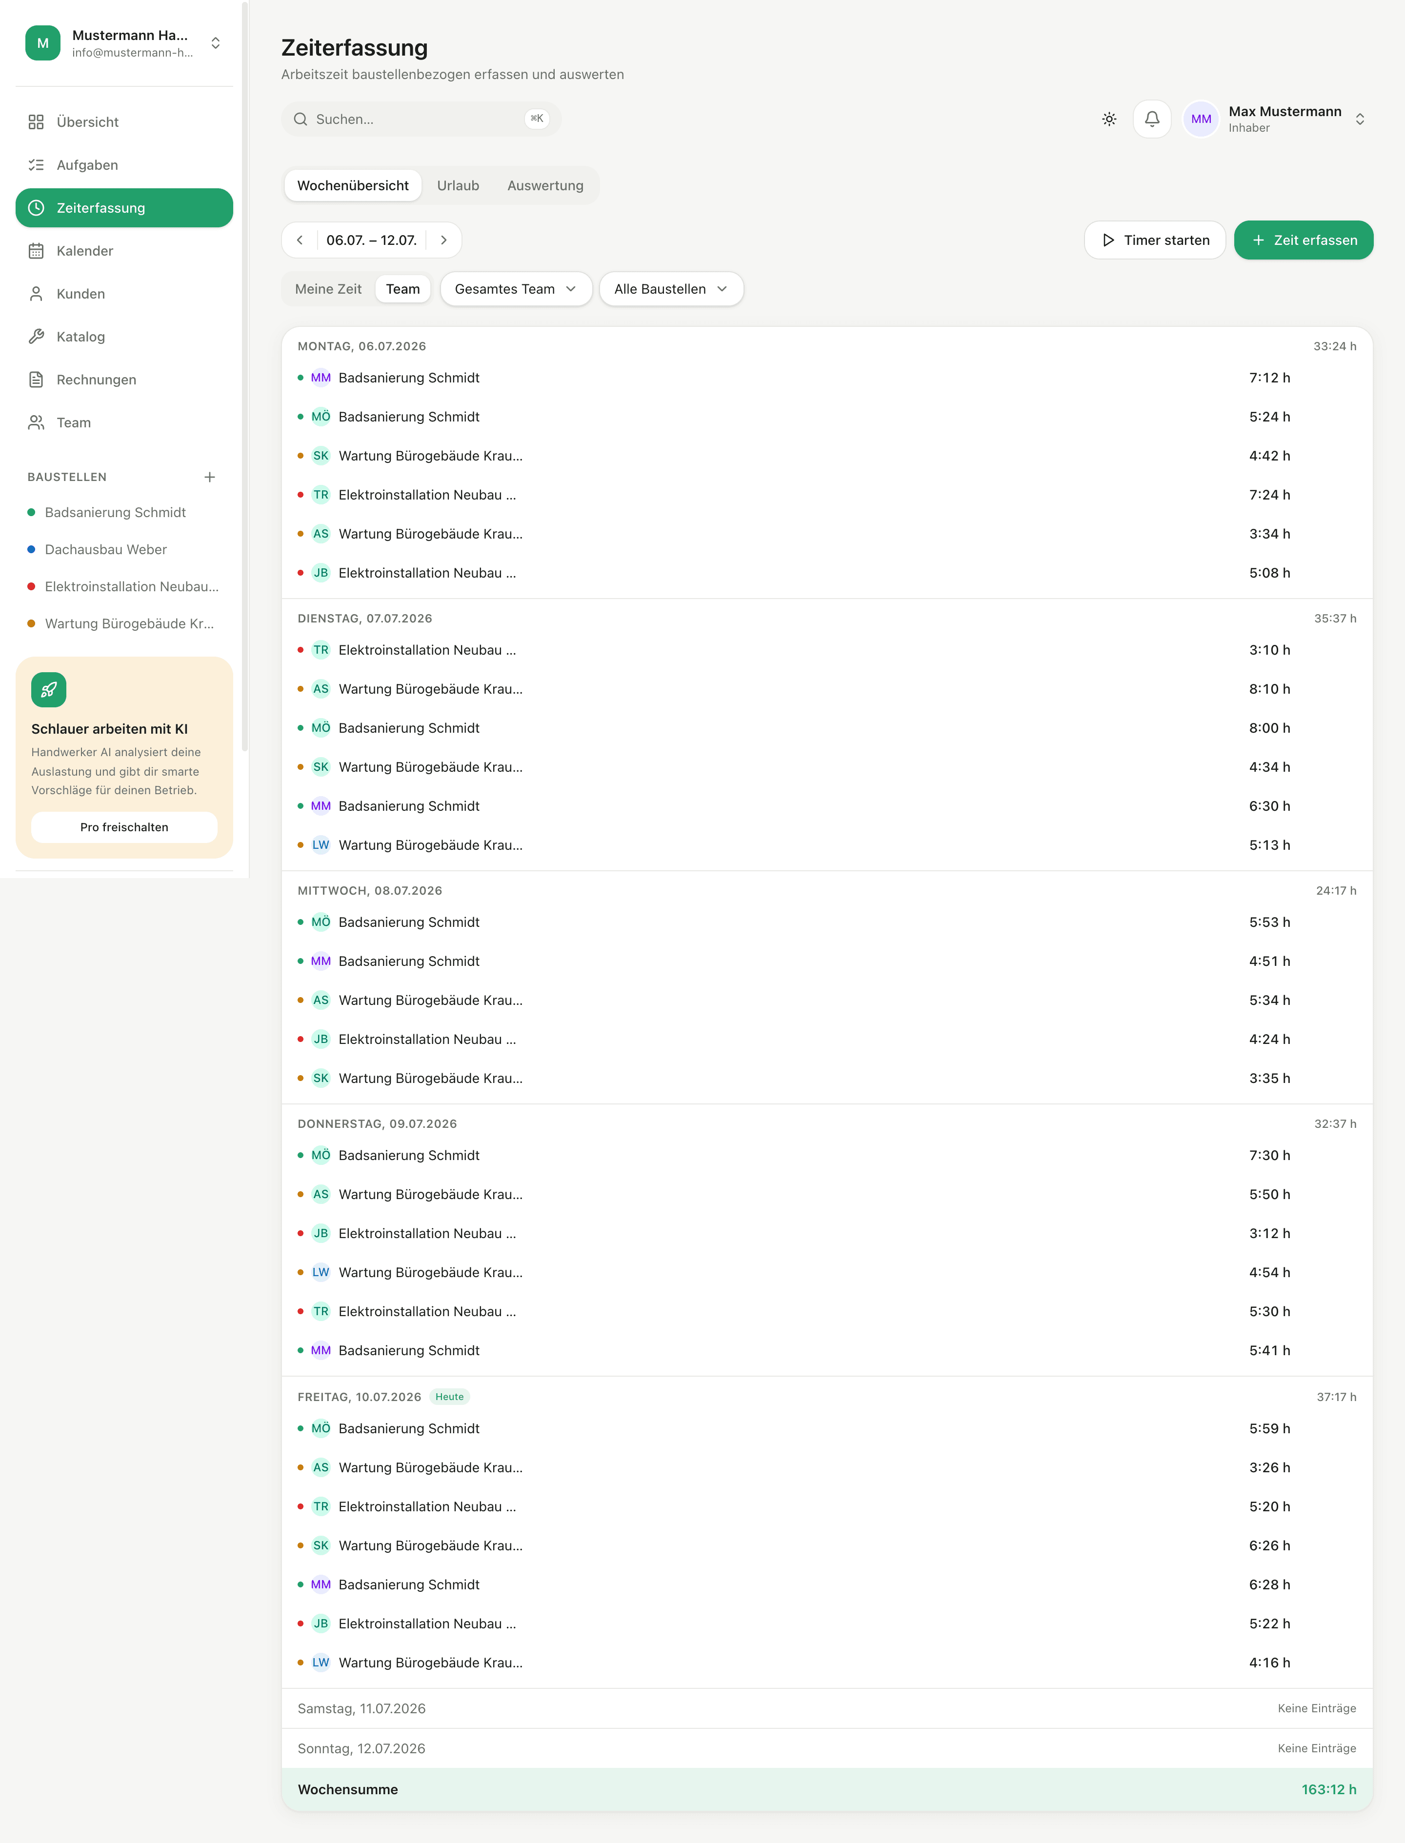Click Pro freischalten button

point(124,827)
